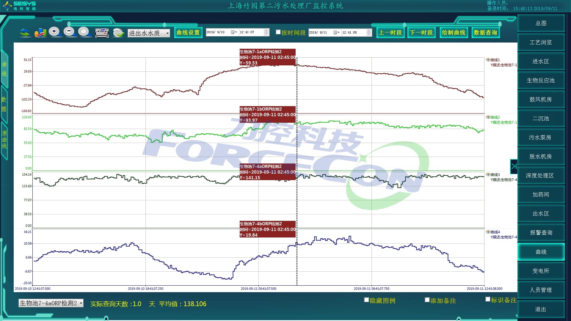Screen dimensions: 571x321
Task: Decrease end time 12:41:08 with down spinner
Action: click(x=369, y=34)
